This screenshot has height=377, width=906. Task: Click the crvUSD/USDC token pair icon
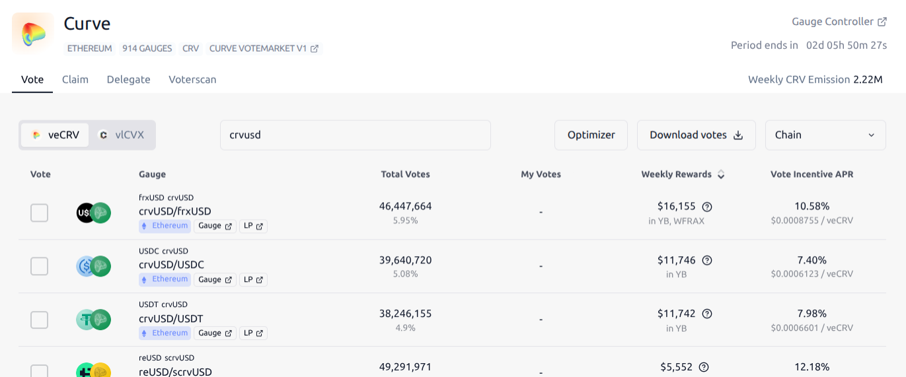pos(93,266)
